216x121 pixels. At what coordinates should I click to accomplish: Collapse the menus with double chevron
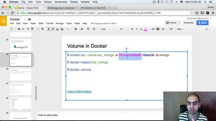pyautogui.click(x=206, y=29)
